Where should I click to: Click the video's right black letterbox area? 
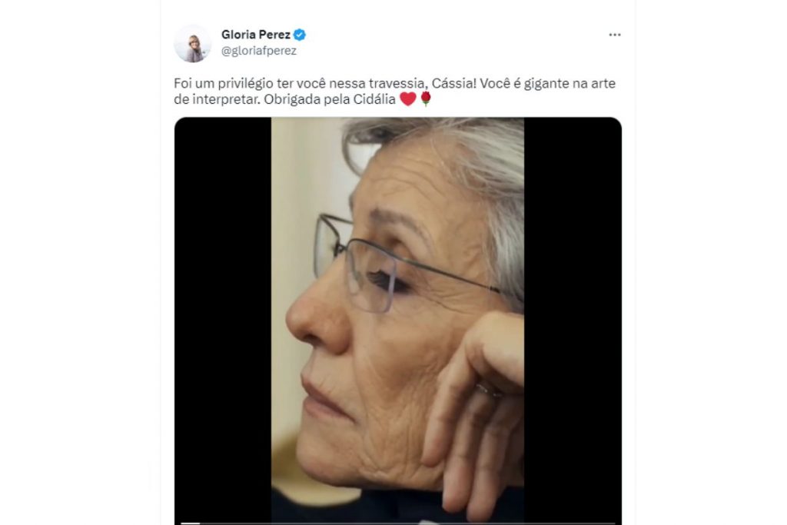tap(573, 321)
